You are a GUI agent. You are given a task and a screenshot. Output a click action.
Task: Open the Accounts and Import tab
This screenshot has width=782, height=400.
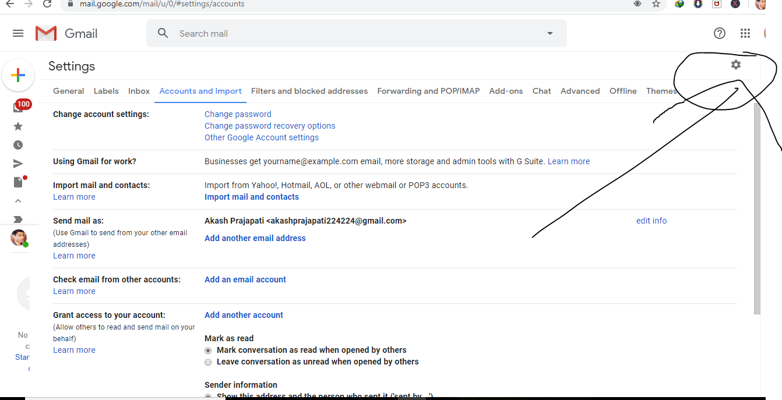[x=200, y=91]
